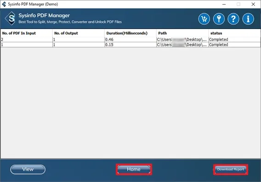Screen dimensions: 261x182
Task: Click the title bar application icon
Action: (4, 4)
